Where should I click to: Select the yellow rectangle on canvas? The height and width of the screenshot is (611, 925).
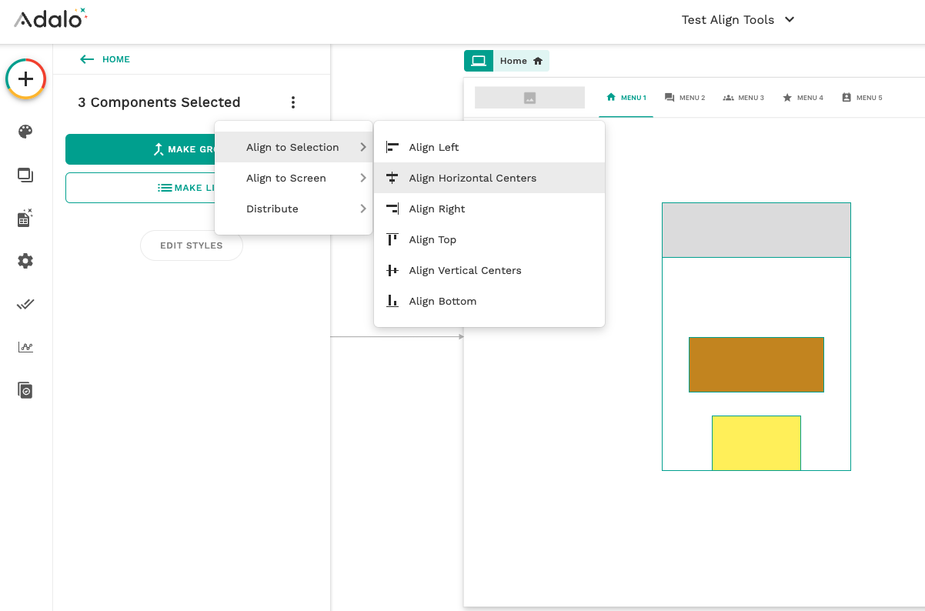756,442
